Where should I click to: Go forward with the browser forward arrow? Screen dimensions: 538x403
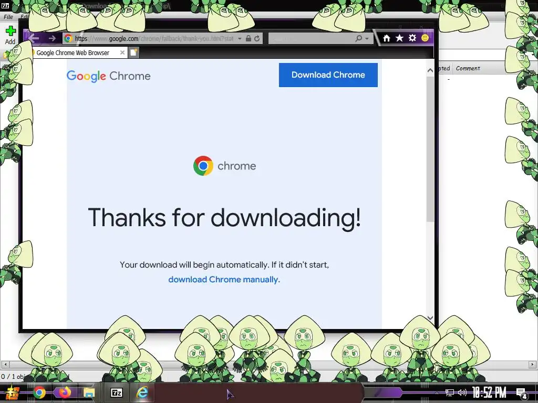[52, 38]
